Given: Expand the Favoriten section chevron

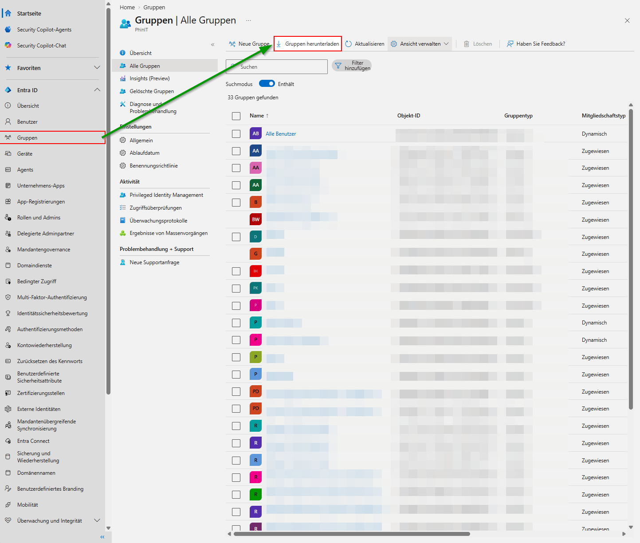Looking at the screenshot, I should pyautogui.click(x=97, y=67).
